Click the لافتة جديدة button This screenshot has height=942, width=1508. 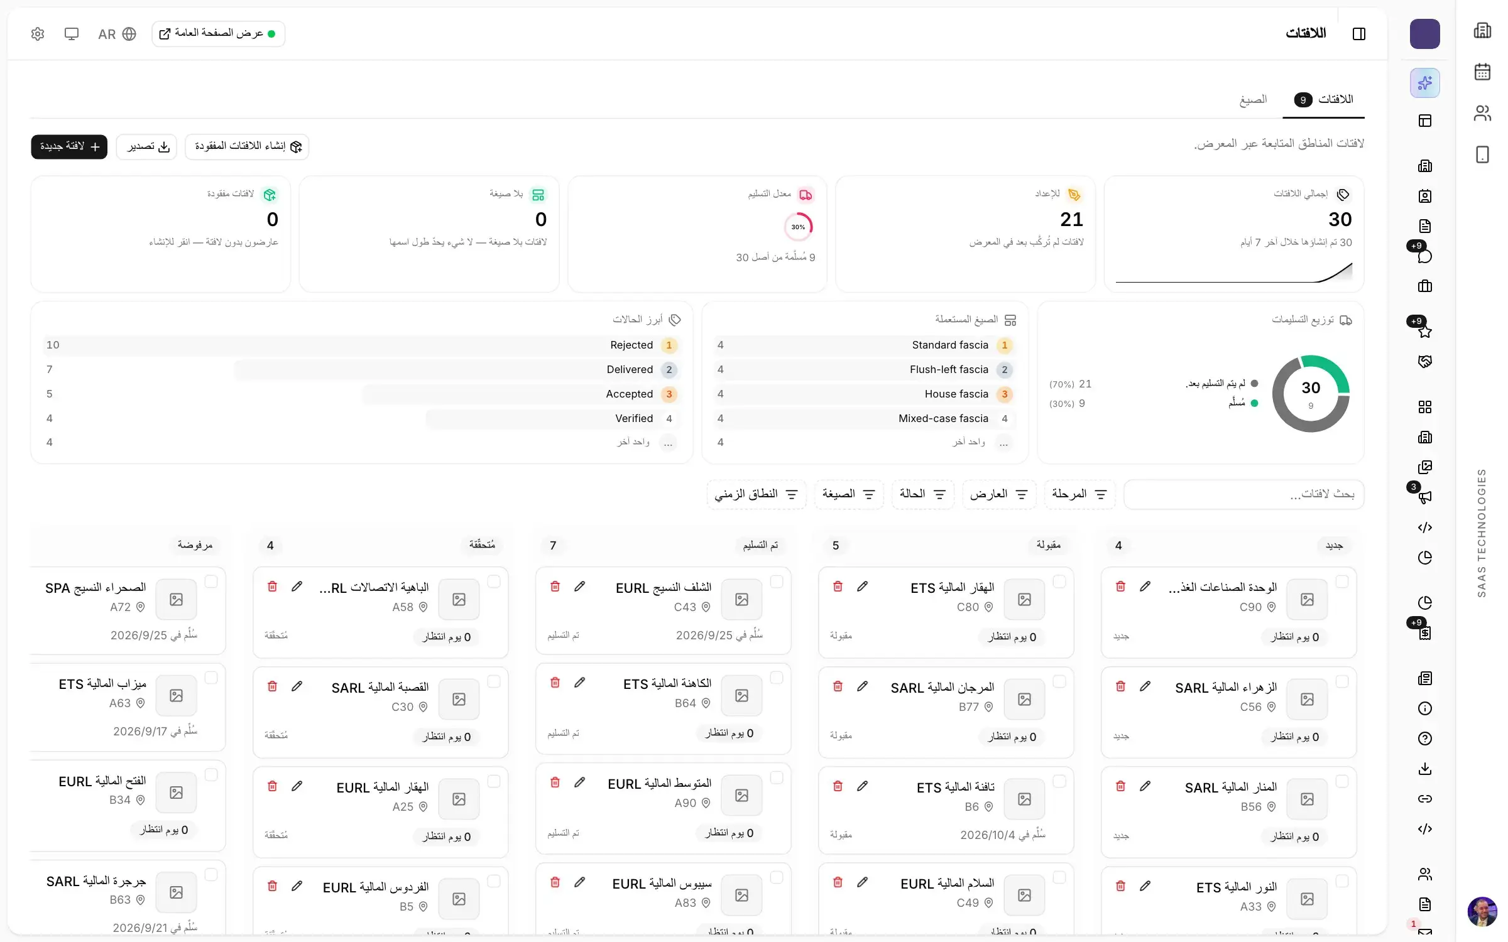click(x=69, y=146)
